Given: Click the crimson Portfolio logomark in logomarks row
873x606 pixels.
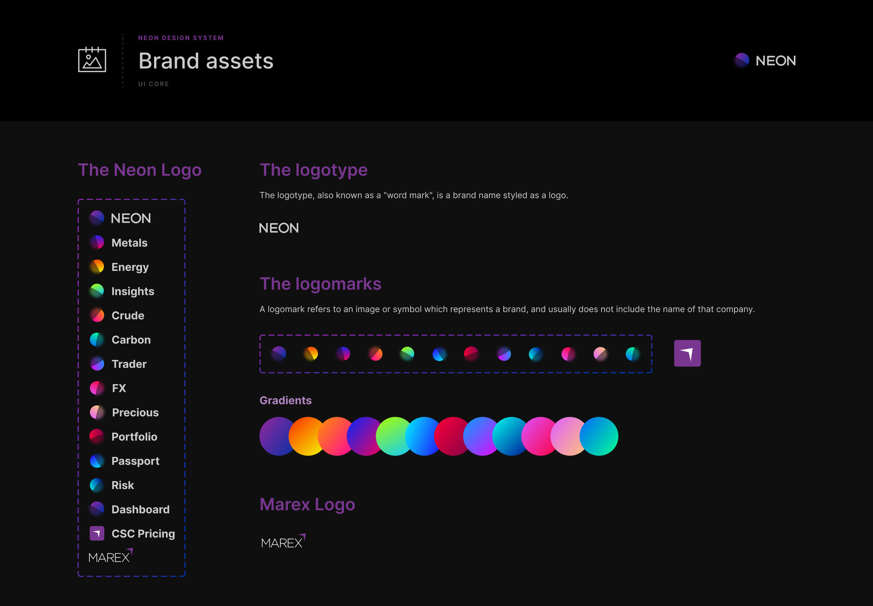Looking at the screenshot, I should click(471, 354).
